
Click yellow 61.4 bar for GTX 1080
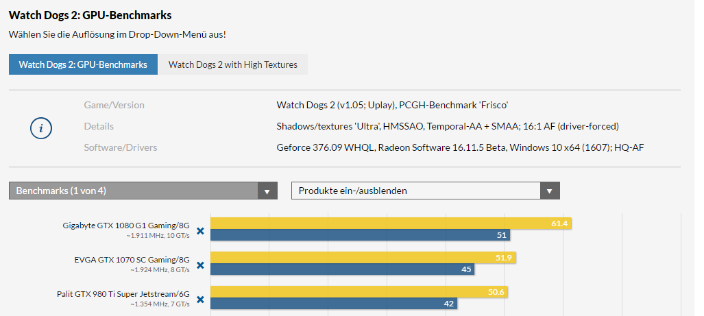(391, 223)
